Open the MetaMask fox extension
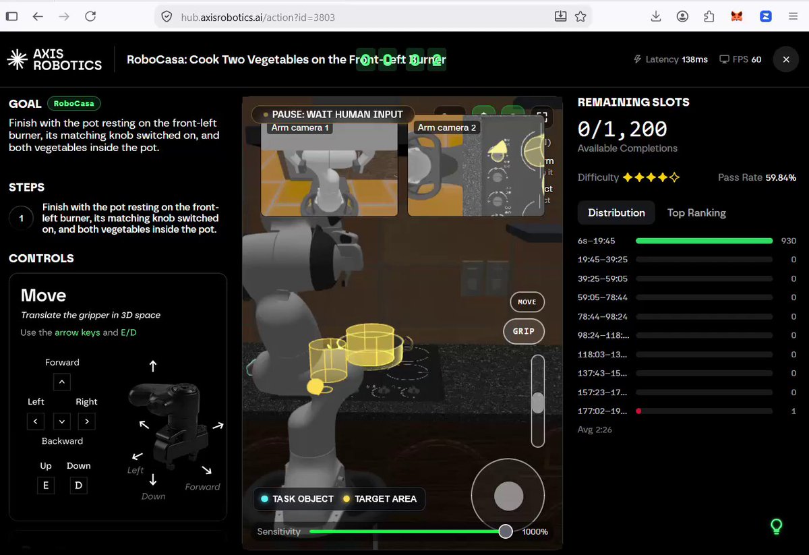Screen dimensions: 809x555 (737, 17)
